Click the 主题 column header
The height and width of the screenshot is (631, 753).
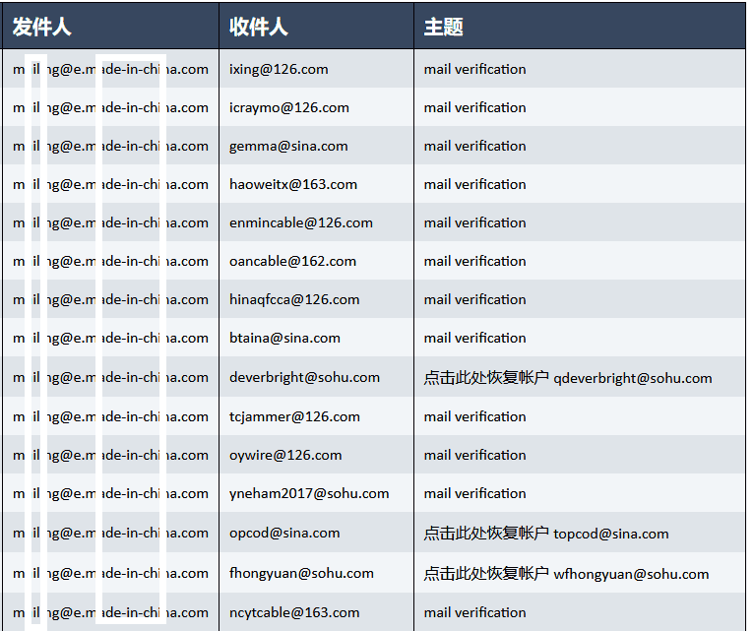coord(443,27)
